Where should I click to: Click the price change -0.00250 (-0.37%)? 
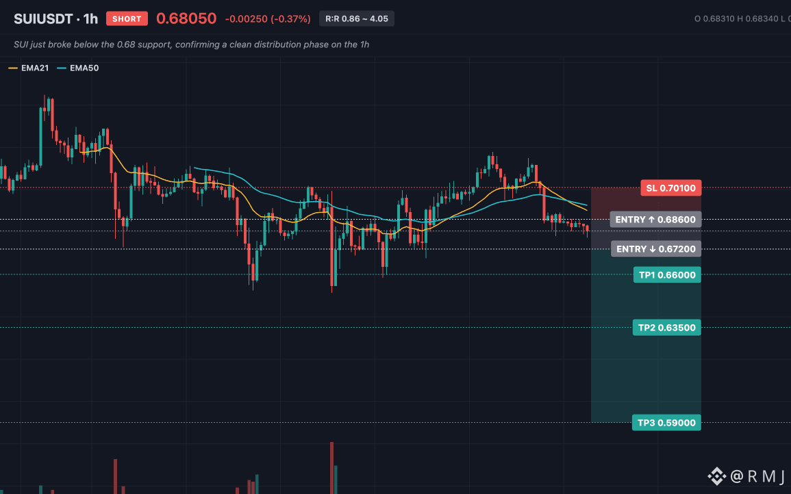[268, 19]
